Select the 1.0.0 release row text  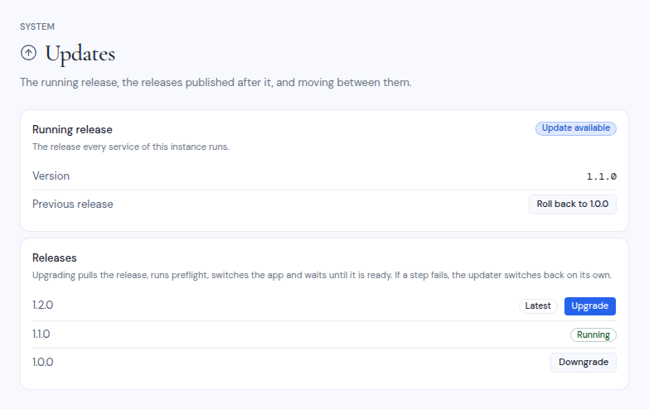42,363
